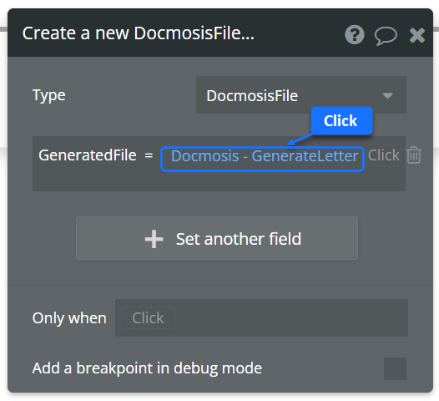Click the dialog title Create a new DocmosisFile
Screen dimensions: 439x401
click(x=139, y=33)
